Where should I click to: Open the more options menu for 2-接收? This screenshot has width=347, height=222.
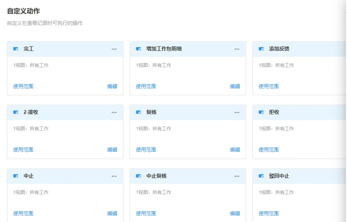pyautogui.click(x=114, y=113)
